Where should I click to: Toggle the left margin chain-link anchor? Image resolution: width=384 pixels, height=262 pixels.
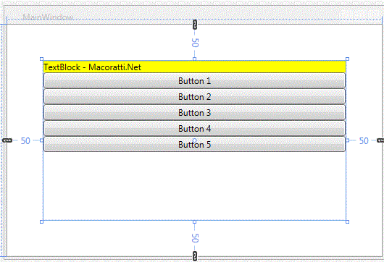7,140
